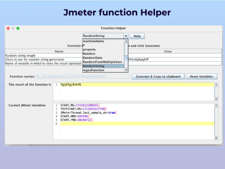Click the empty highlighted line 6 in variables
This screenshot has width=225, height=169.
point(137,124)
